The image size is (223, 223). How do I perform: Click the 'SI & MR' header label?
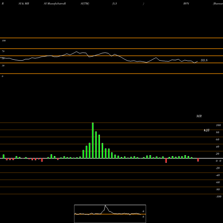tap(24, 4)
